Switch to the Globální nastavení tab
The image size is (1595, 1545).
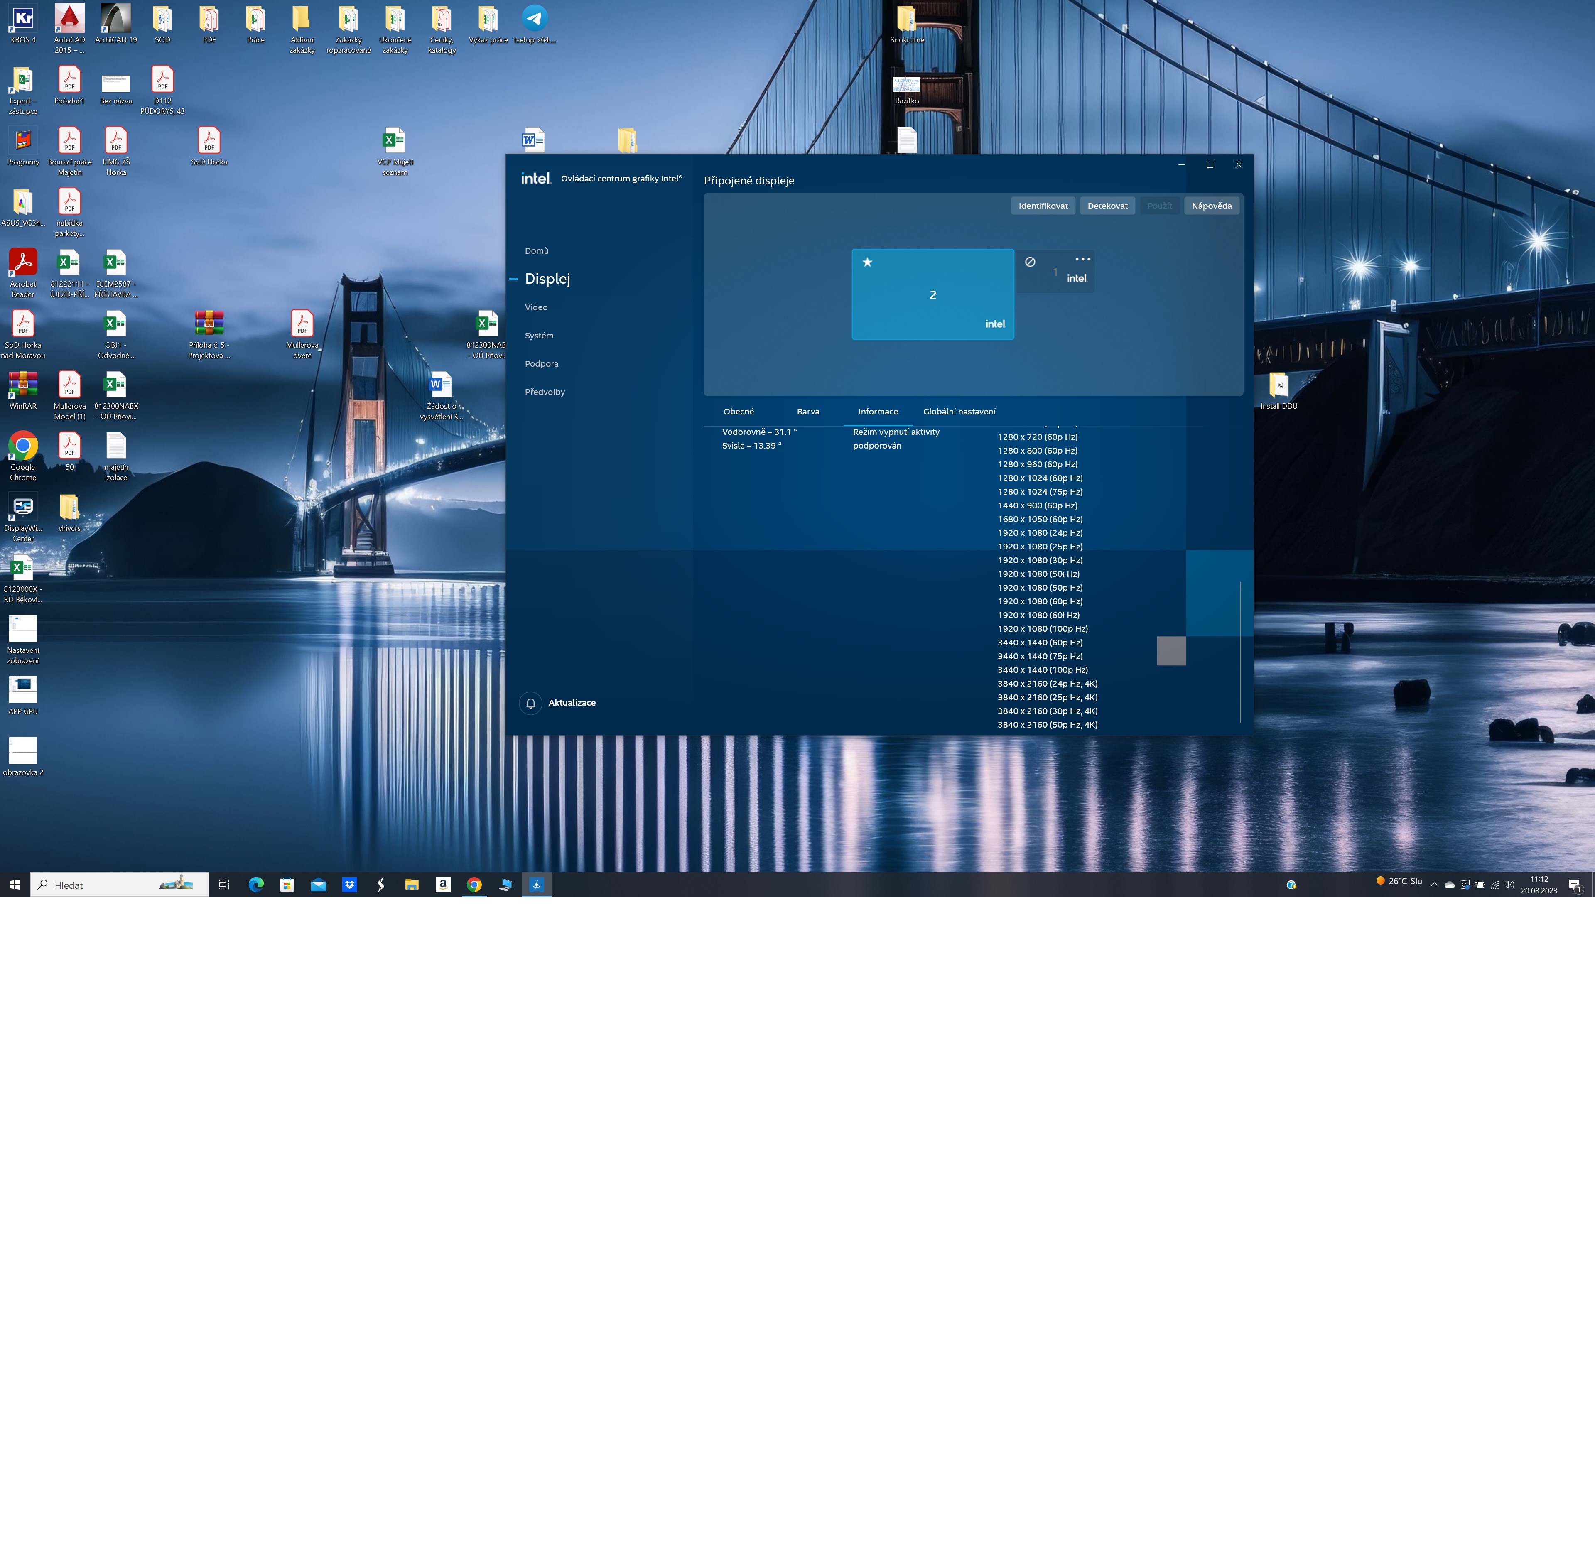tap(959, 412)
